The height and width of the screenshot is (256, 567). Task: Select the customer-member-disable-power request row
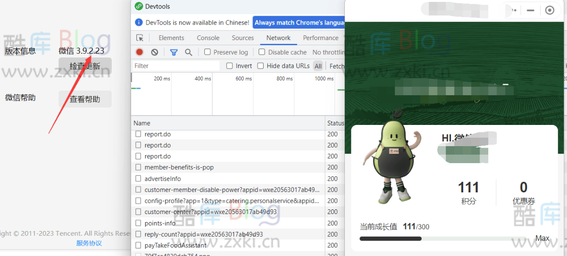pos(228,190)
